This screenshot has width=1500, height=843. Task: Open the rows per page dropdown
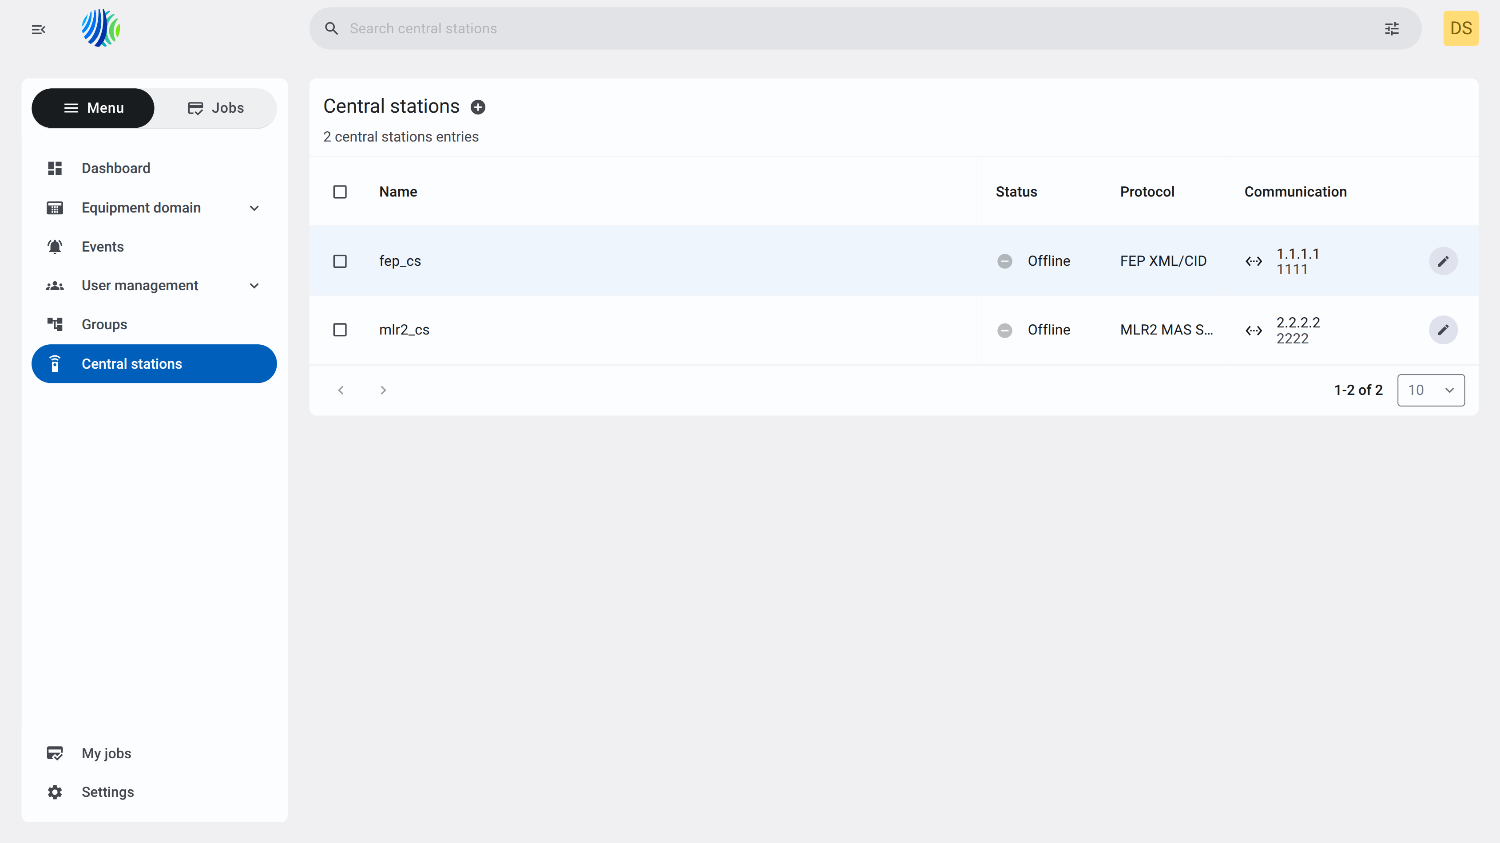tap(1431, 390)
